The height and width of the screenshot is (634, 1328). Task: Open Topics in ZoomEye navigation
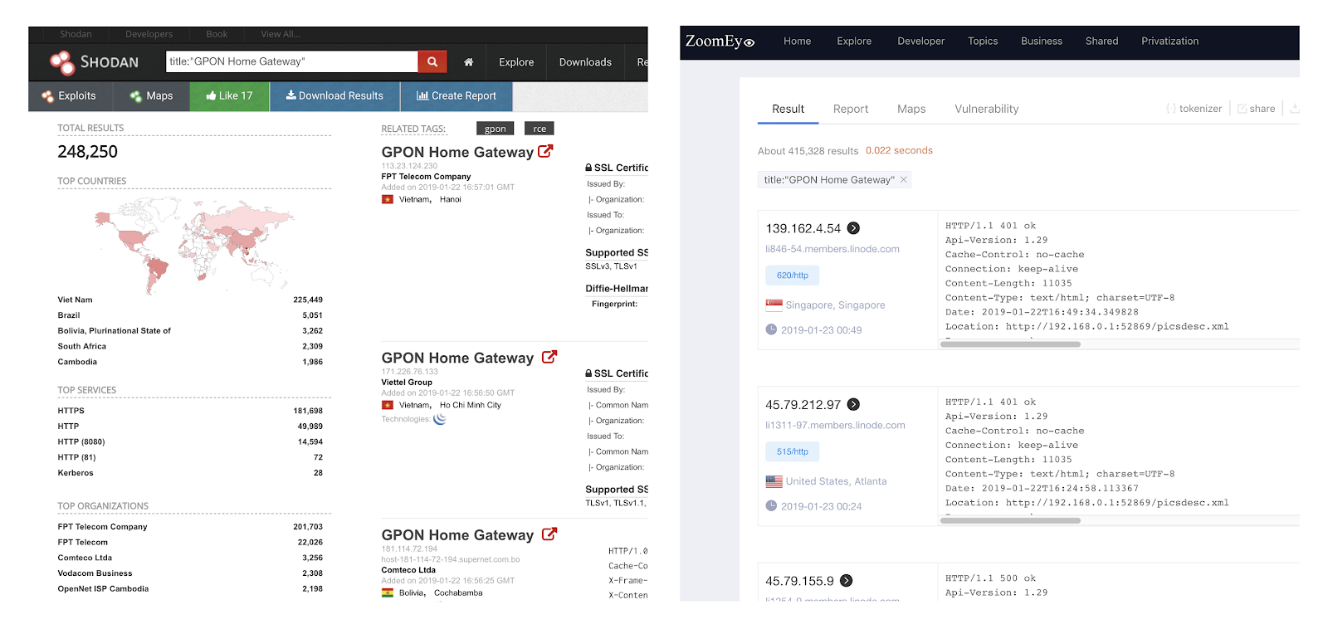point(983,41)
